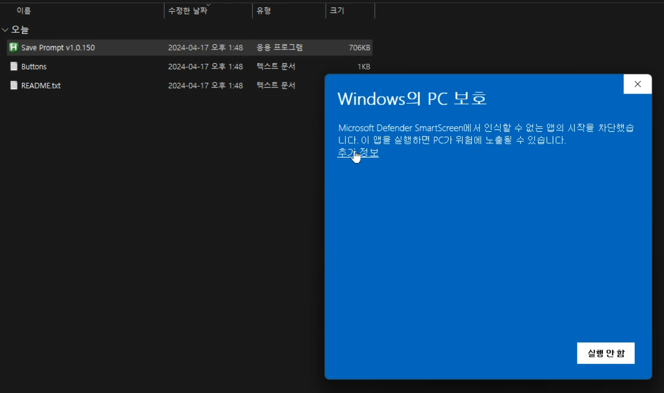Click the modified date of Buttons

[x=205, y=66]
